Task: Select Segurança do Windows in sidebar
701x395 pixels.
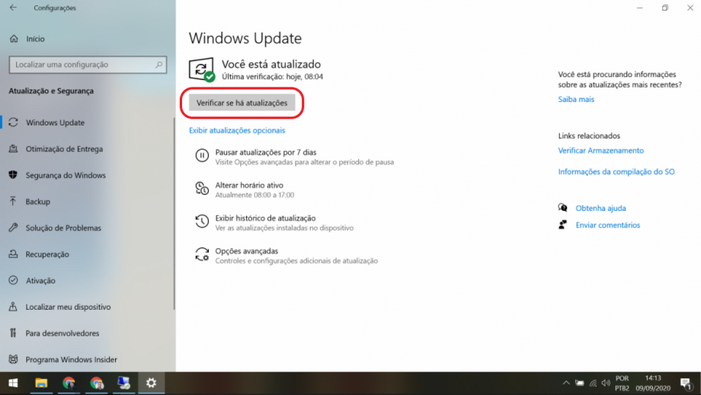Action: coord(66,176)
